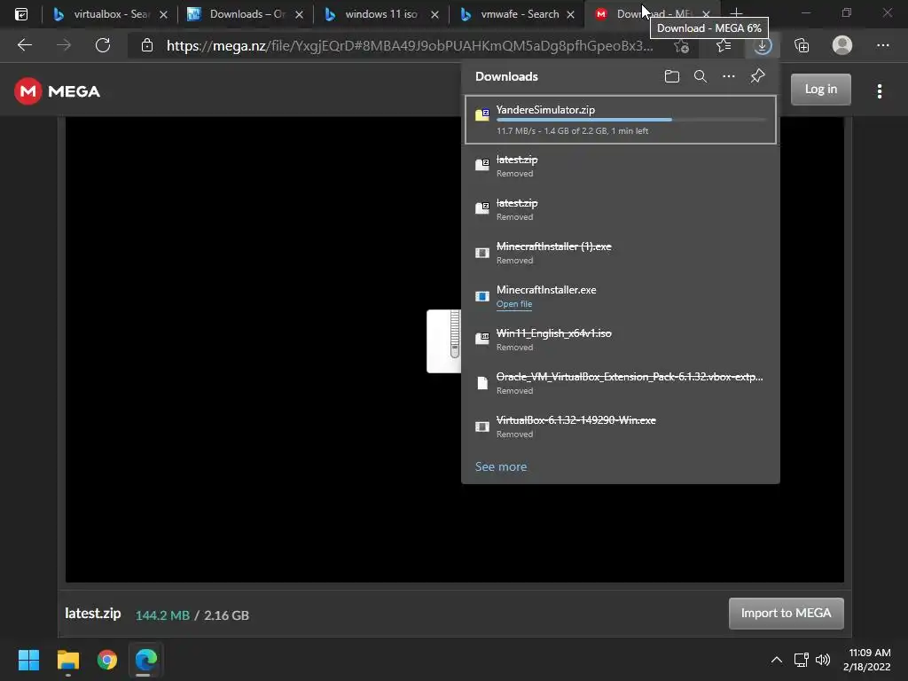The height and width of the screenshot is (681, 908).
Task: Click the 2.16 GB total size text
Action: tap(226, 615)
